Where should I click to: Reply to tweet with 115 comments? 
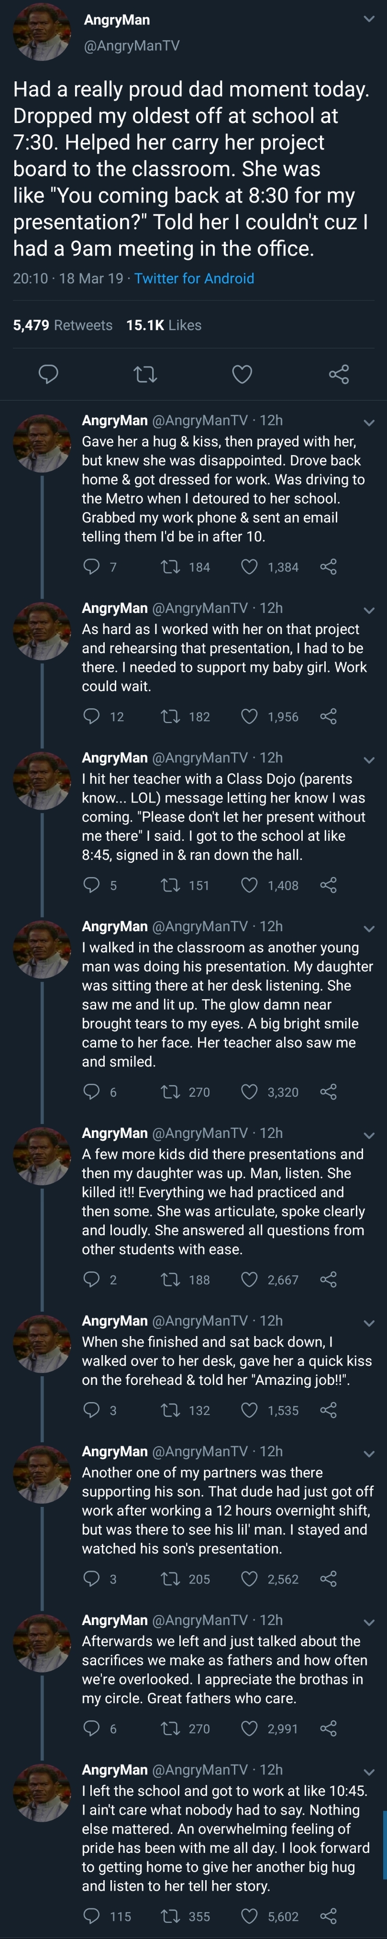pyautogui.click(x=91, y=1915)
